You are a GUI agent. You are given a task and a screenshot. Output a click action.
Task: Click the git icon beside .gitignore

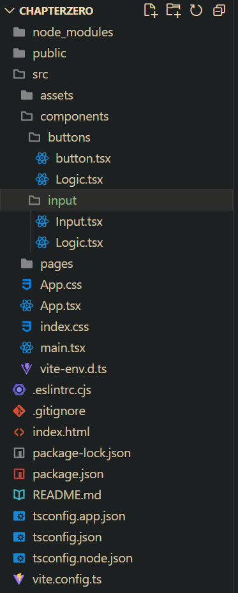pyautogui.click(x=19, y=411)
